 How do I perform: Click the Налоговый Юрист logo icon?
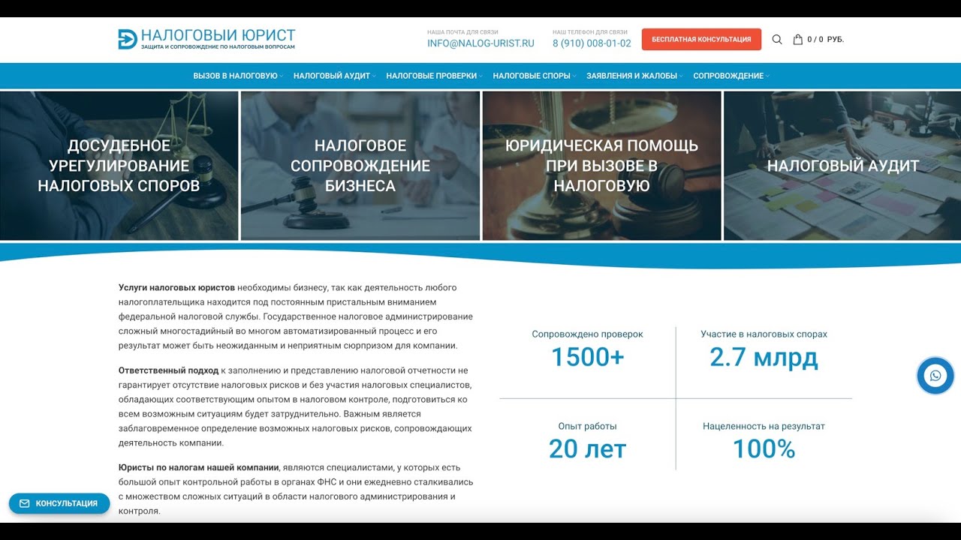127,39
